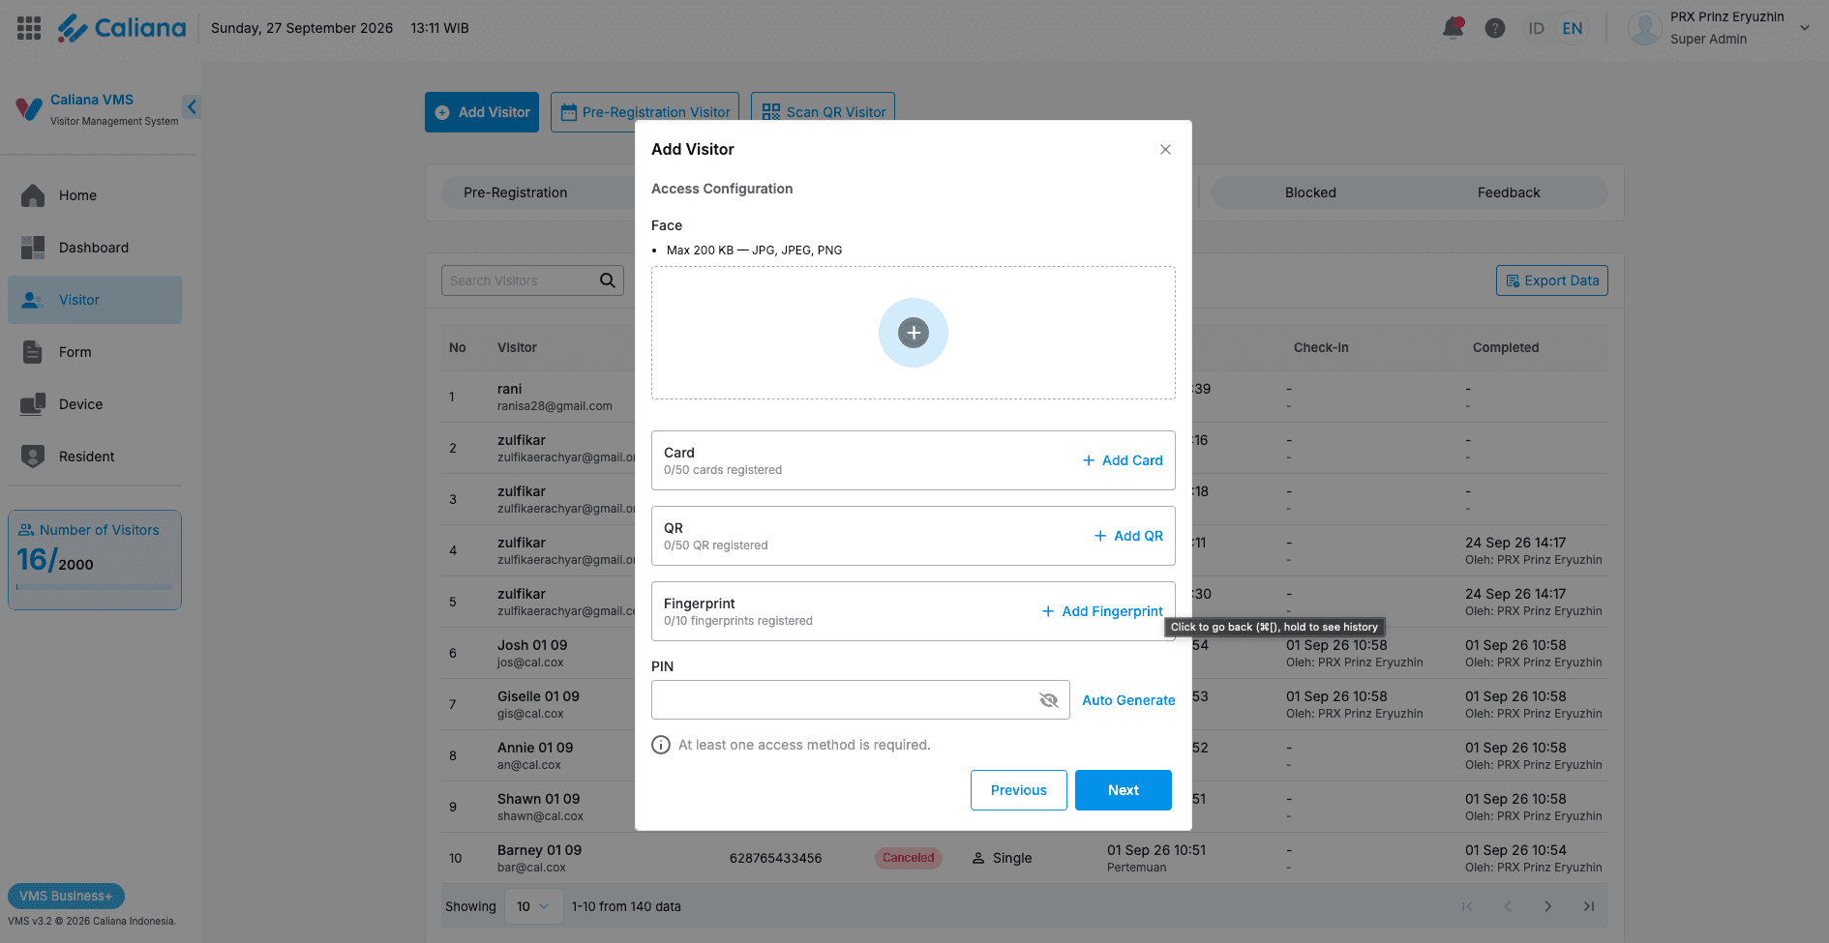Click the Number of Visitors card

(95, 560)
